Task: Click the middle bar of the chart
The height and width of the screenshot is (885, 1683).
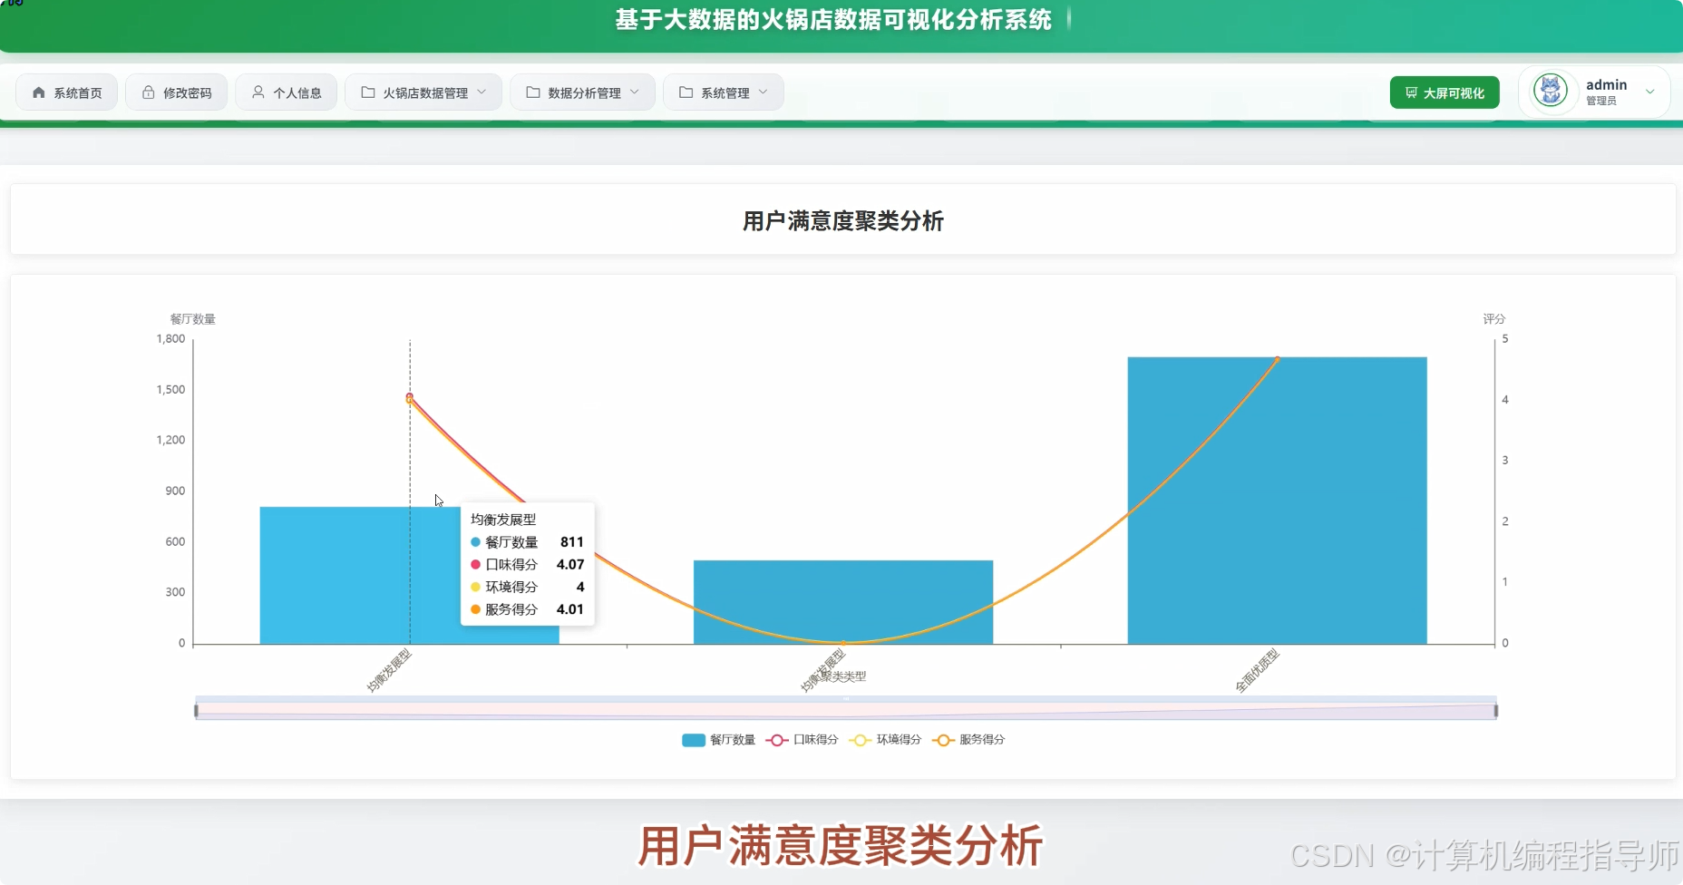Action: [x=843, y=602]
